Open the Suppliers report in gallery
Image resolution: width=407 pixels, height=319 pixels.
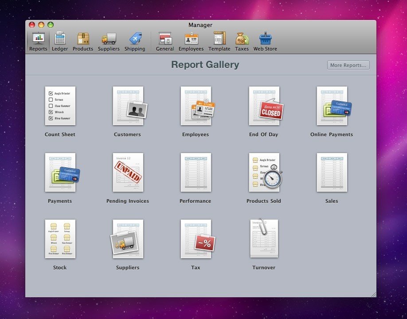[x=127, y=239]
